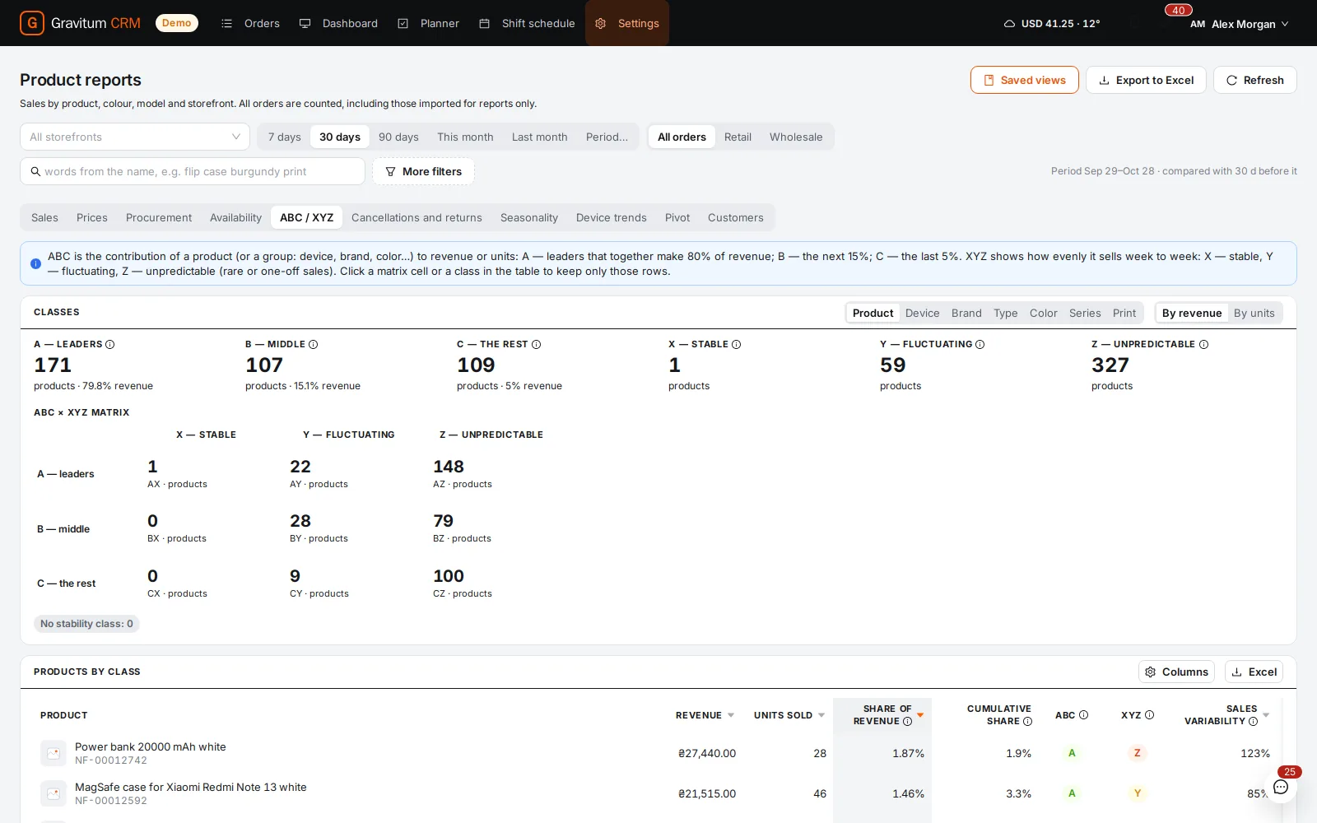
Task: Click the Saved views button
Action: (1024, 80)
